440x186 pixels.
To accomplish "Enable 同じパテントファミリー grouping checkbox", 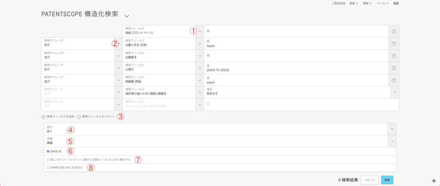I will tap(48, 159).
